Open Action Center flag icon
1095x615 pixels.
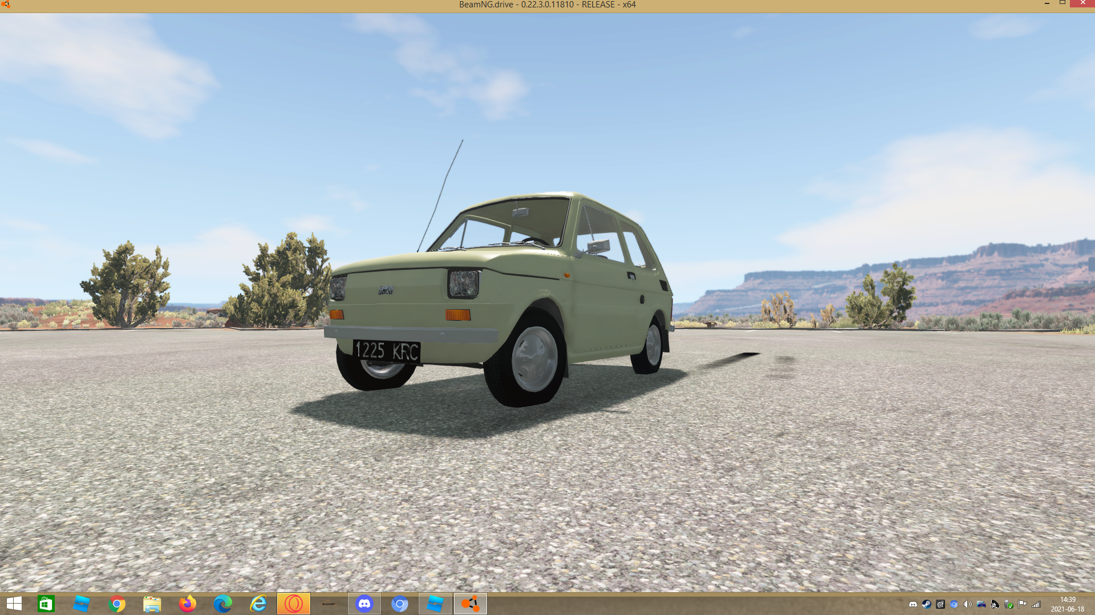point(1023,605)
